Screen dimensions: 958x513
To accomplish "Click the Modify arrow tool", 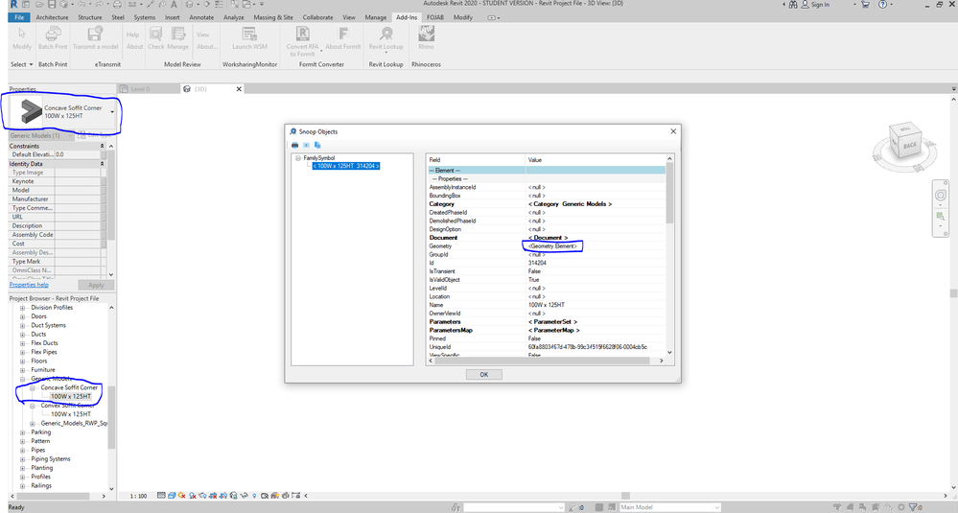I will tap(22, 34).
